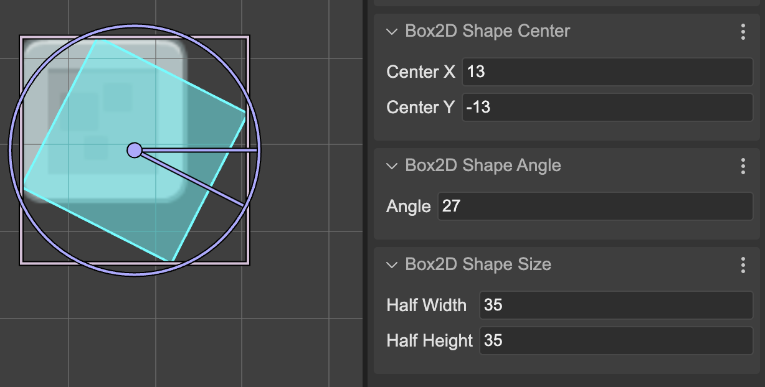
Task: Open the Box2D Shape Center options menu
Action: (x=743, y=32)
